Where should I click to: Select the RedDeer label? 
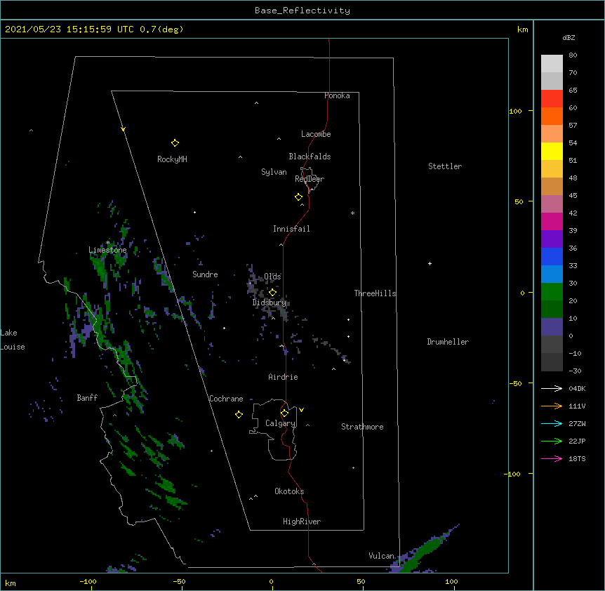tap(310, 179)
